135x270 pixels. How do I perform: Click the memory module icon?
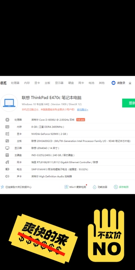7,127
